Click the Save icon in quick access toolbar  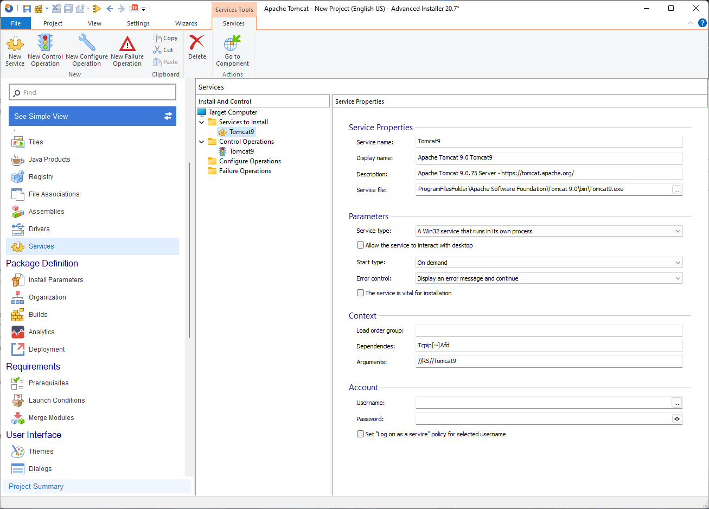[27, 9]
